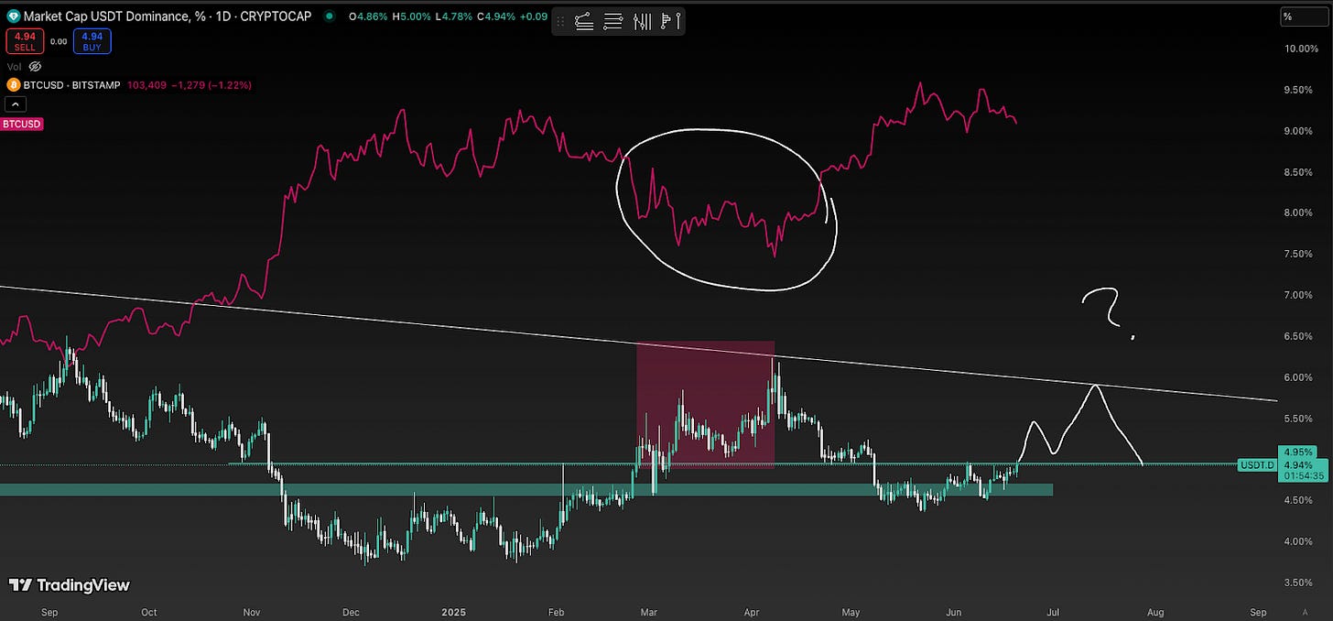Image resolution: width=1333 pixels, height=621 pixels.
Task: Click the Feb time axis label
Action: (558, 611)
